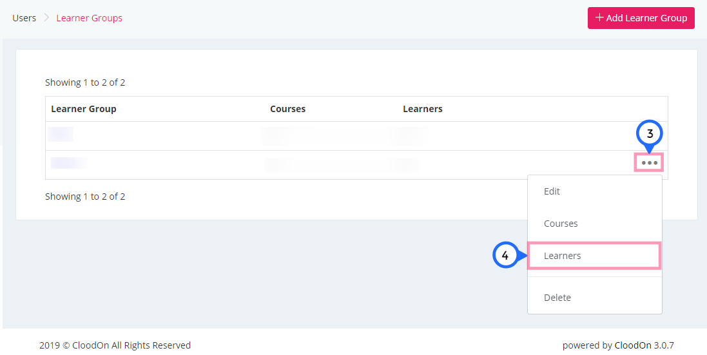The width and height of the screenshot is (707, 355).
Task: Choose Delete from the actions menu
Action: pos(595,298)
